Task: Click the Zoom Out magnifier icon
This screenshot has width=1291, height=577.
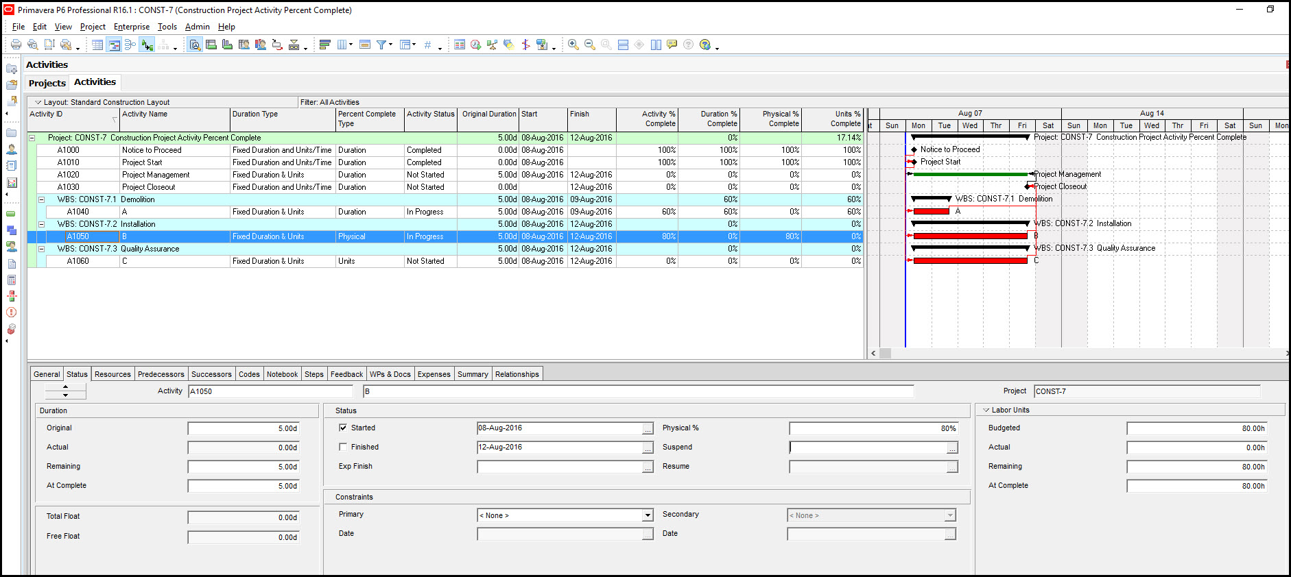Action: coord(590,45)
